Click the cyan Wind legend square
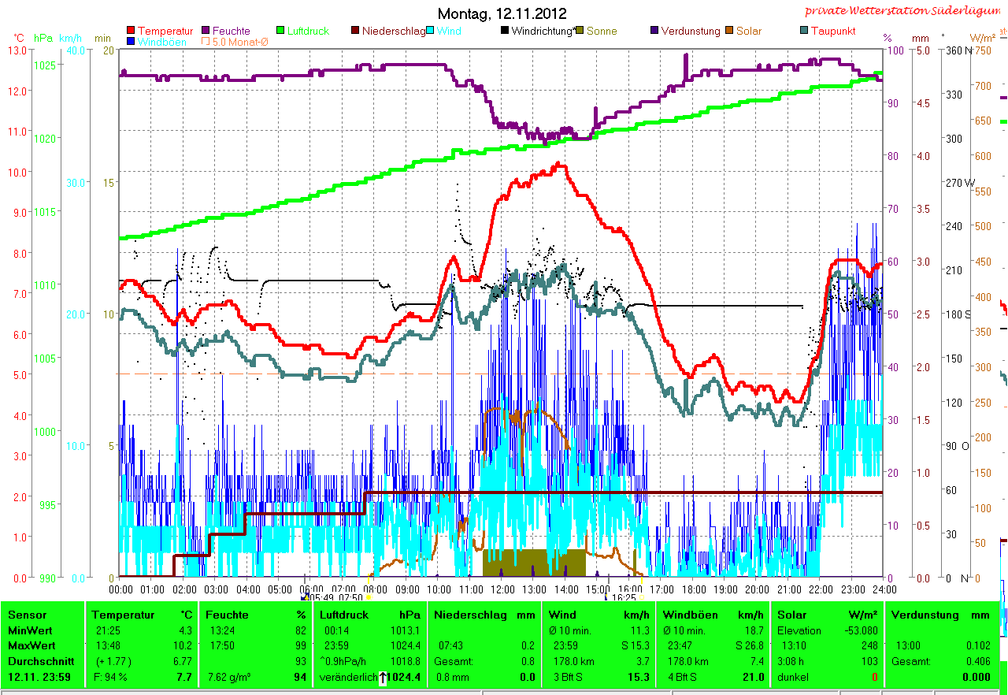The width and height of the screenshot is (1008, 695). [431, 31]
